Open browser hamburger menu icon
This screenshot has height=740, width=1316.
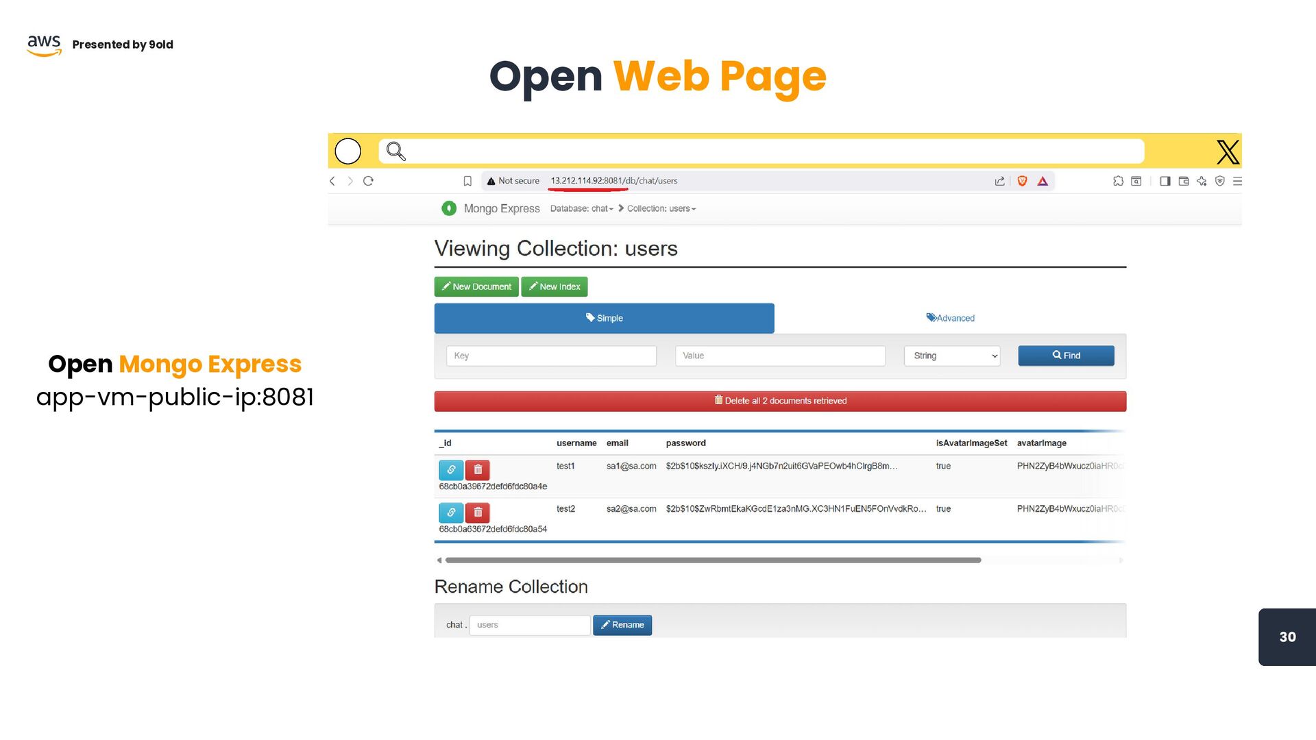click(1237, 181)
